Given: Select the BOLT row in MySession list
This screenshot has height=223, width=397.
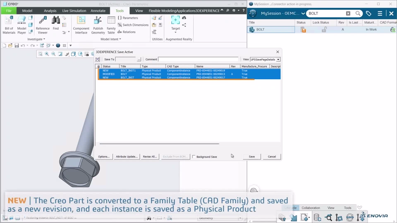Looking at the screenshot, I should click(x=322, y=30).
